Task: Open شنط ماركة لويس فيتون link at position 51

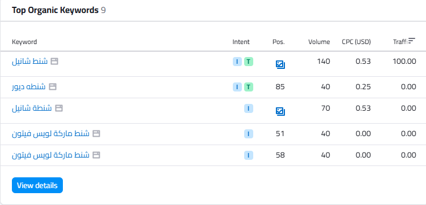Action: pyautogui.click(x=50, y=133)
